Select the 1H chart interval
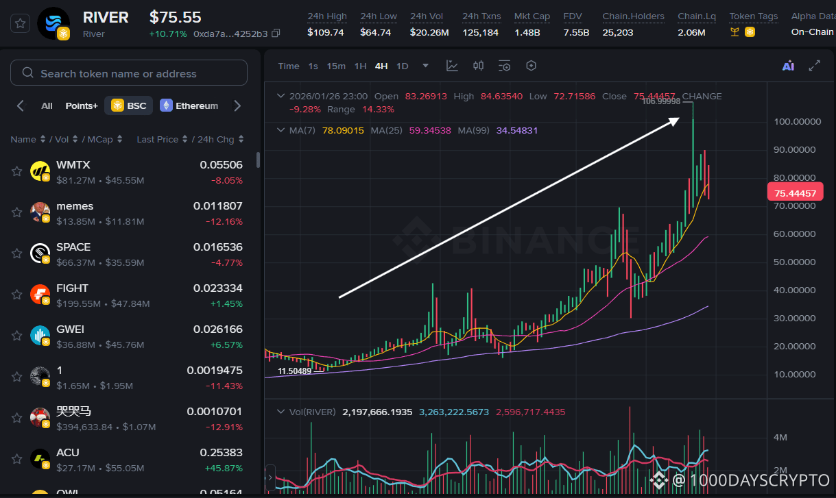836x498 pixels. tap(360, 66)
